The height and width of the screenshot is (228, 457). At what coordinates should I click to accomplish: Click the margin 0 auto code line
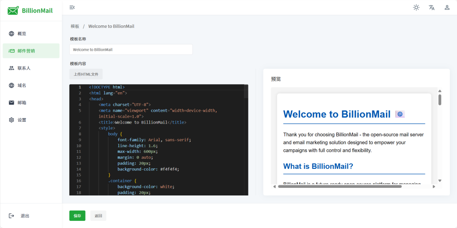(135, 157)
